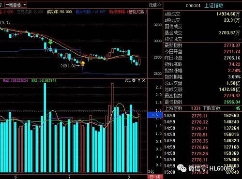Image resolution: width=242 pixels, height=179 pixels.
Task: Click the 3200 price axis label
Action: (157, 25)
